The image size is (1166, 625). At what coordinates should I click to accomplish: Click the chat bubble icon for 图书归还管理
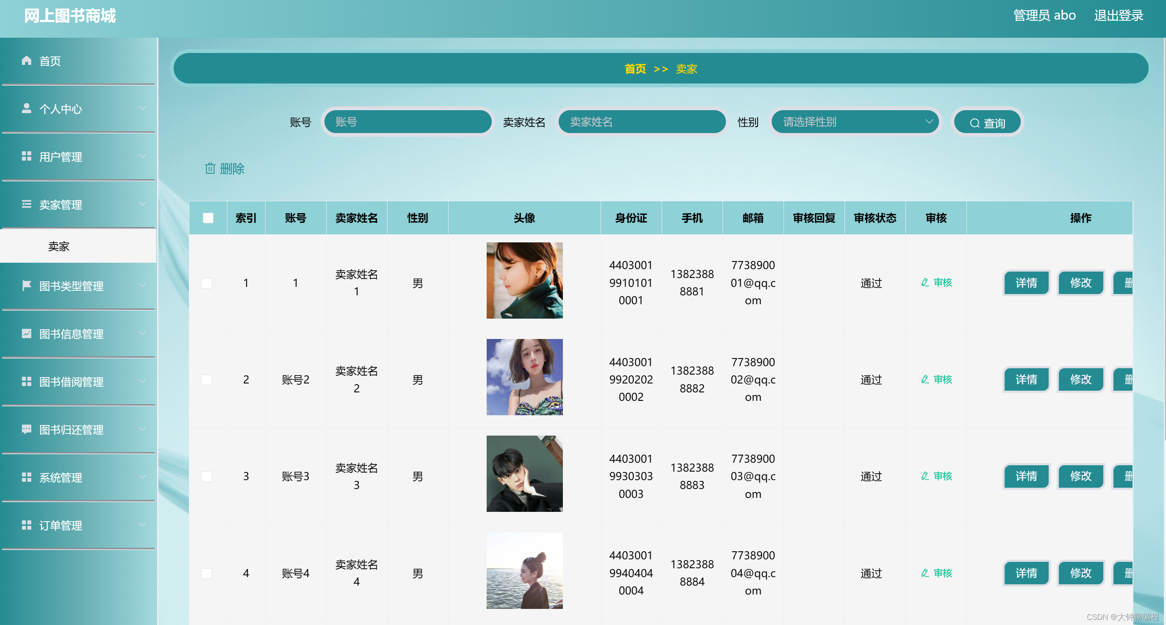tap(26, 429)
